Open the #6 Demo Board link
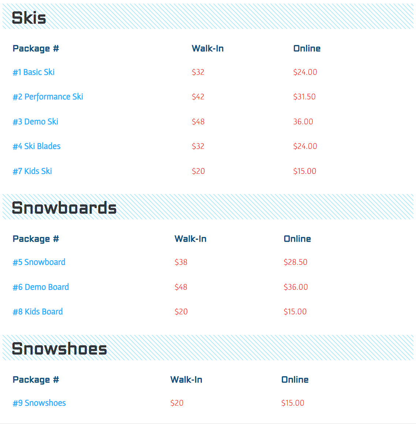This screenshot has height=424, width=416. (x=41, y=287)
